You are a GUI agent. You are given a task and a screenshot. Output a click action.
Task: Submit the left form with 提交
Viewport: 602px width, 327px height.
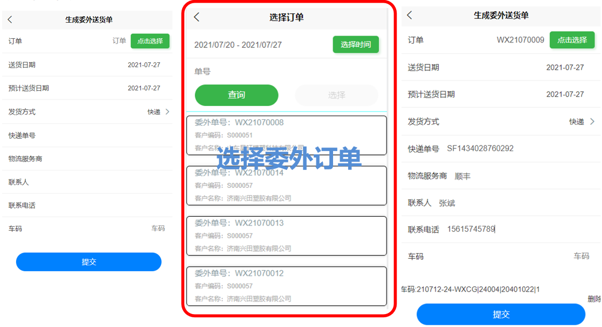89,262
